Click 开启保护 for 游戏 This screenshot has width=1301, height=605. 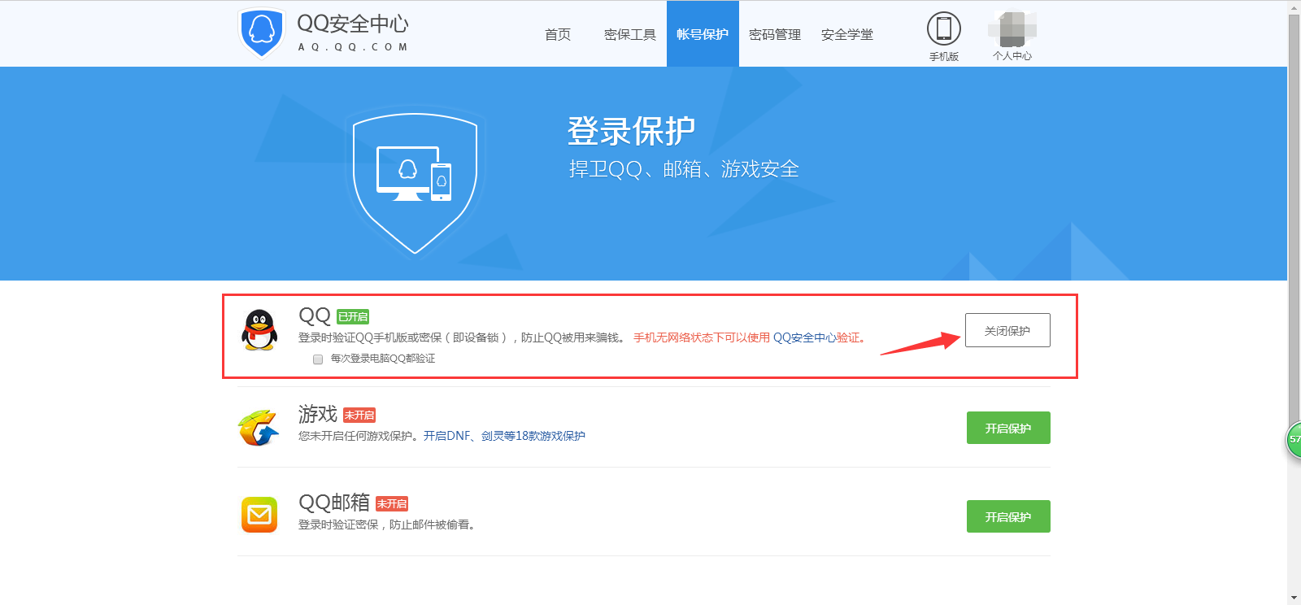[1008, 428]
